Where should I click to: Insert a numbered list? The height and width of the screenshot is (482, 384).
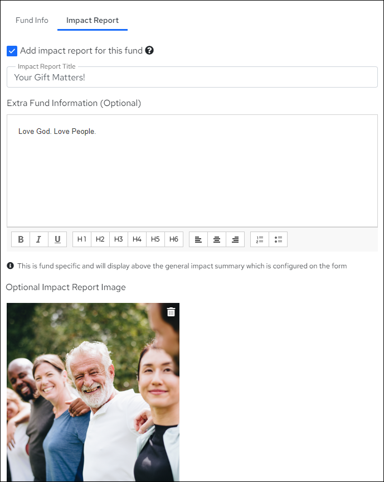(260, 239)
